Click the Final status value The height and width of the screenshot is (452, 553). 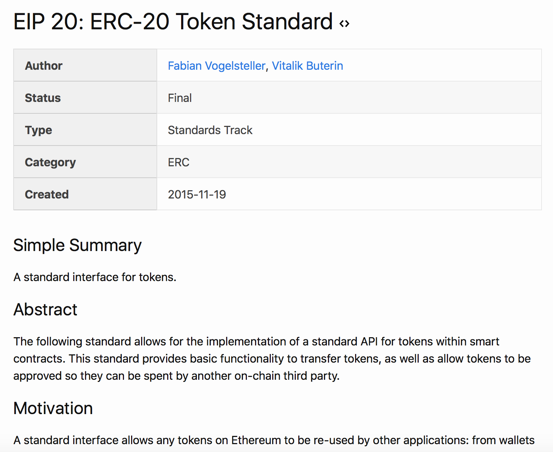(x=180, y=98)
